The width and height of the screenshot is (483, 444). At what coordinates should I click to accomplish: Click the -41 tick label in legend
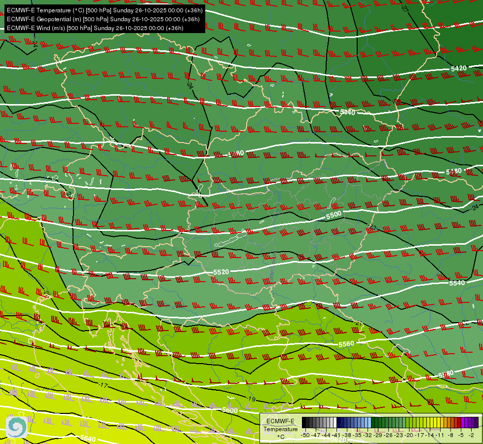coord(336,435)
